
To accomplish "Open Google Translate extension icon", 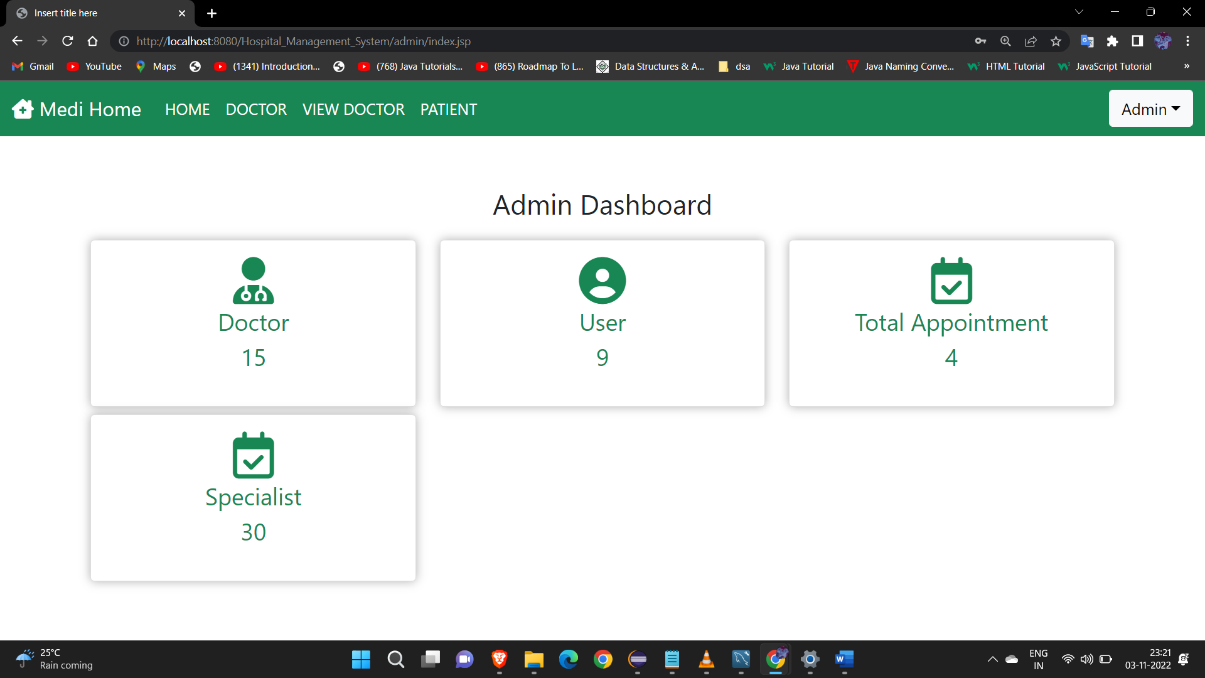I will pos(1088,41).
